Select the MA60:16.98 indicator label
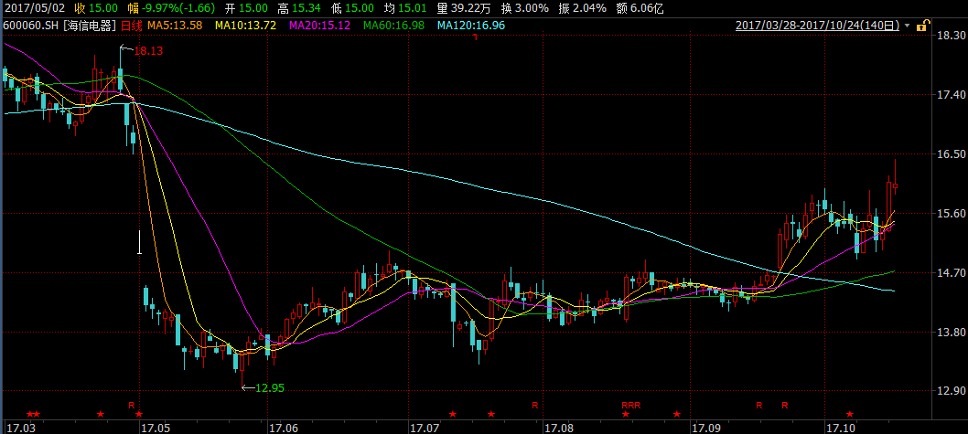This screenshot has height=434, width=968. click(x=393, y=26)
